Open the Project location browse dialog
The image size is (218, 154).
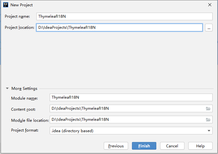click(x=209, y=28)
